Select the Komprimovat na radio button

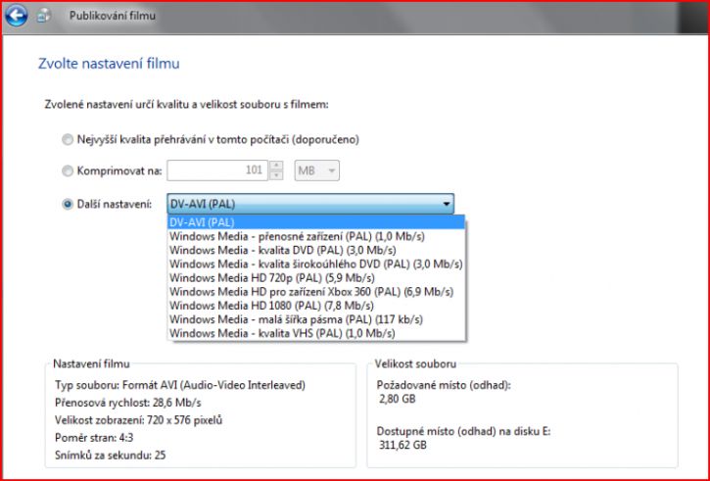(68, 170)
